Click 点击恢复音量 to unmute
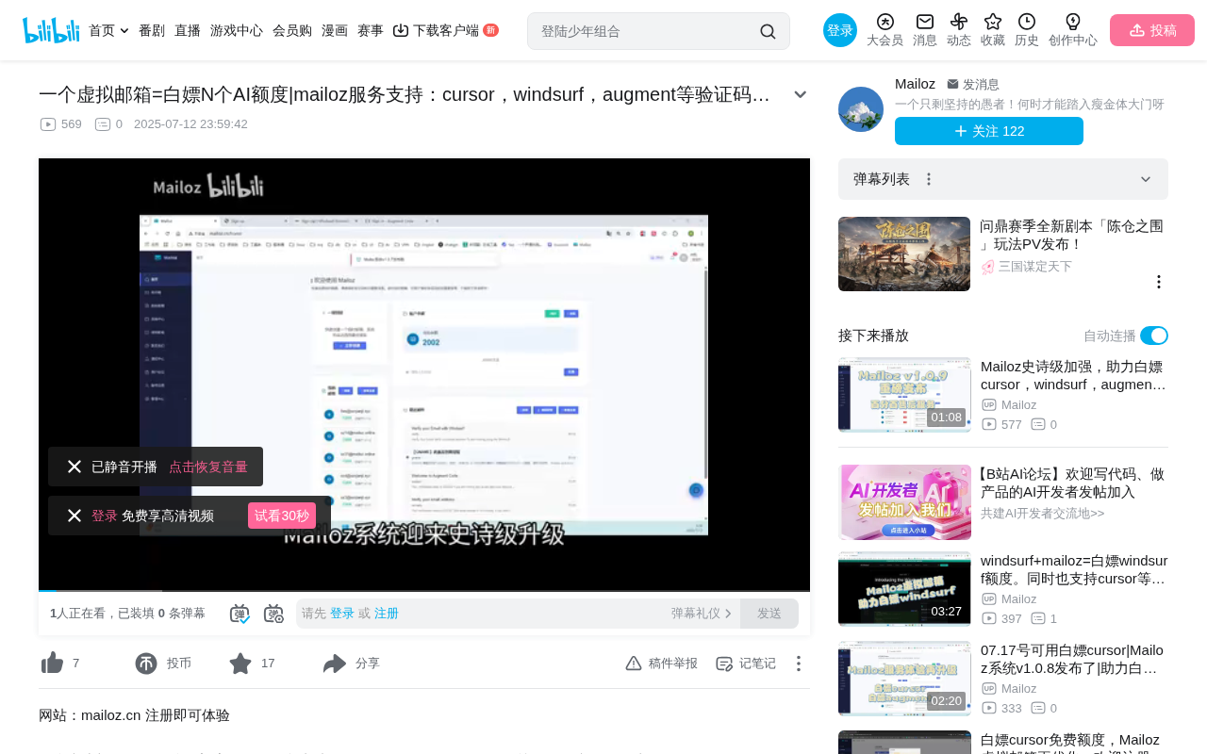 click(208, 467)
